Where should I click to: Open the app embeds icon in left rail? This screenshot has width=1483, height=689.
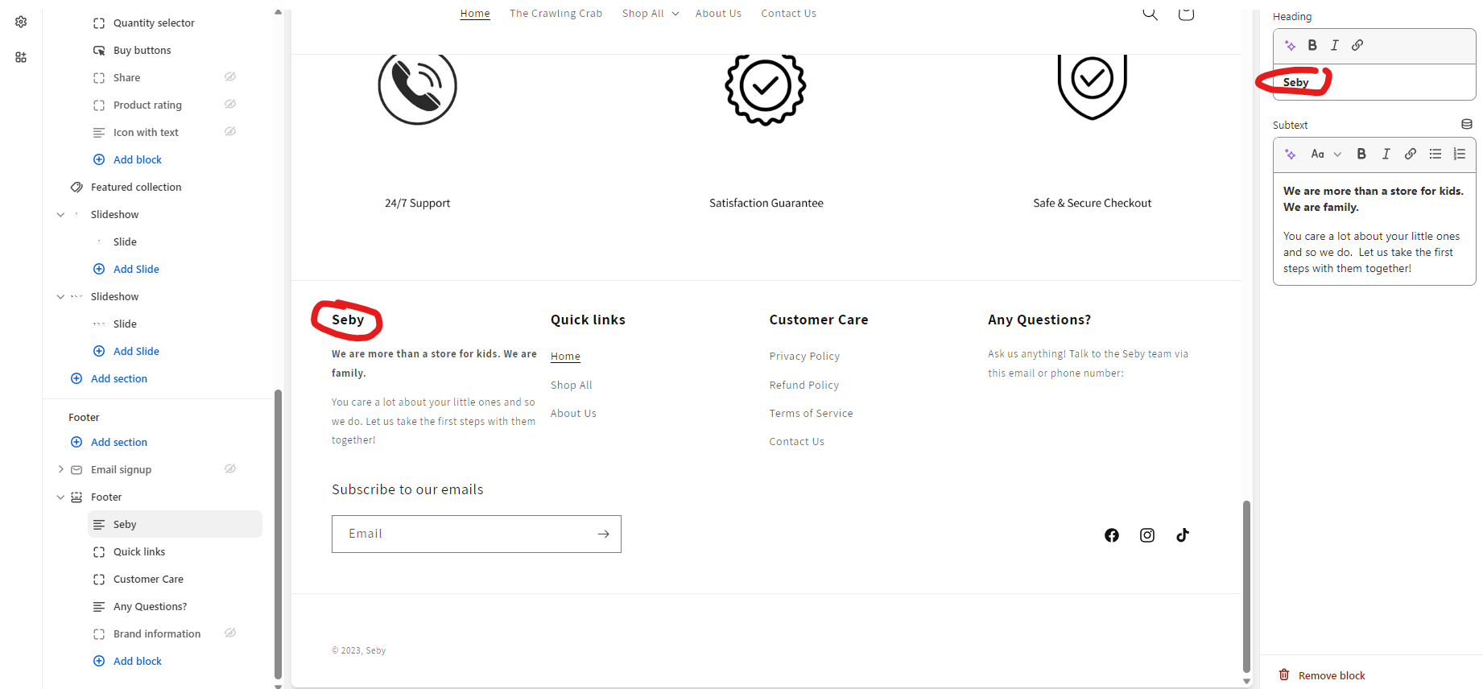pos(21,57)
